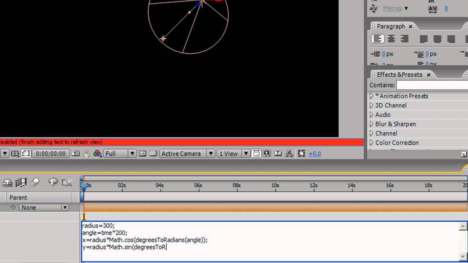Click the current time indicator playhead
Viewport: 468px width, 263px height.
click(84, 187)
